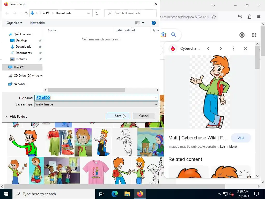Click the taskbar search box

tap(54, 194)
